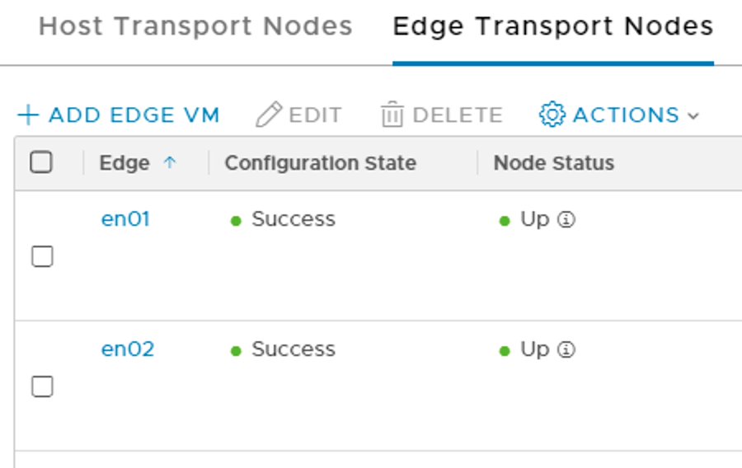Viewport: 742px width, 468px height.
Task: Click the Node Status column header
Action: pos(553,163)
